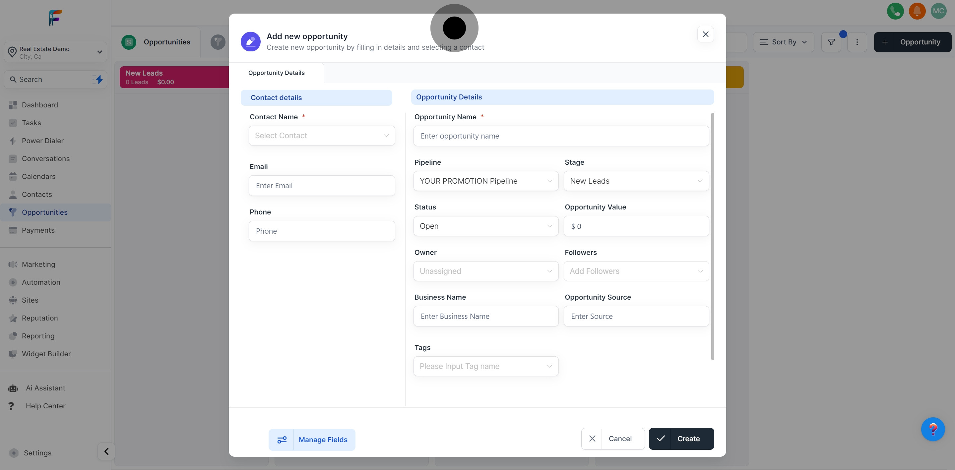
Task: Click the MC user avatar
Action: [x=938, y=11]
